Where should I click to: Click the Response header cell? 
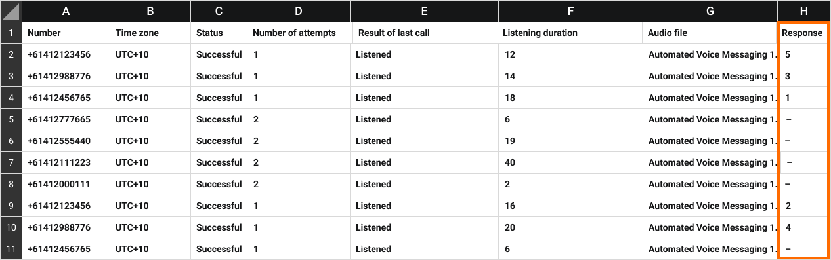click(x=802, y=33)
